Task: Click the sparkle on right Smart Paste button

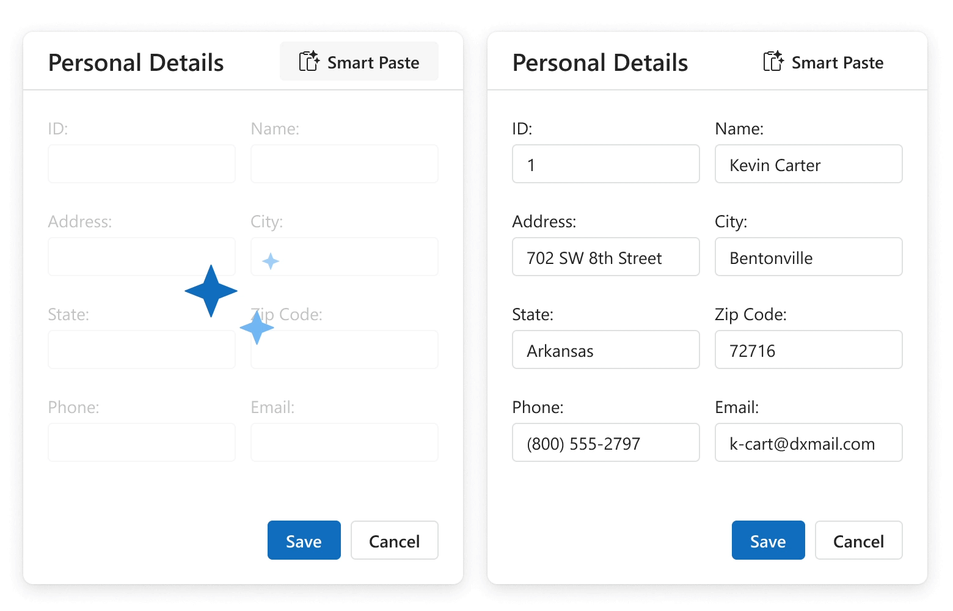Action: click(778, 56)
